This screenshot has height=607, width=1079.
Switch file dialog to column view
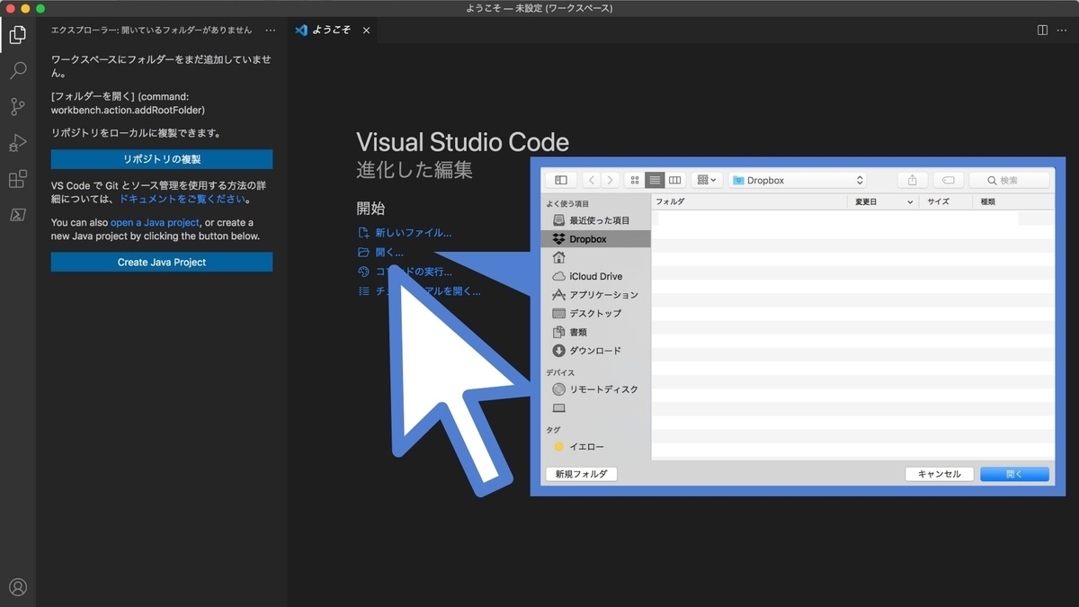(x=674, y=180)
